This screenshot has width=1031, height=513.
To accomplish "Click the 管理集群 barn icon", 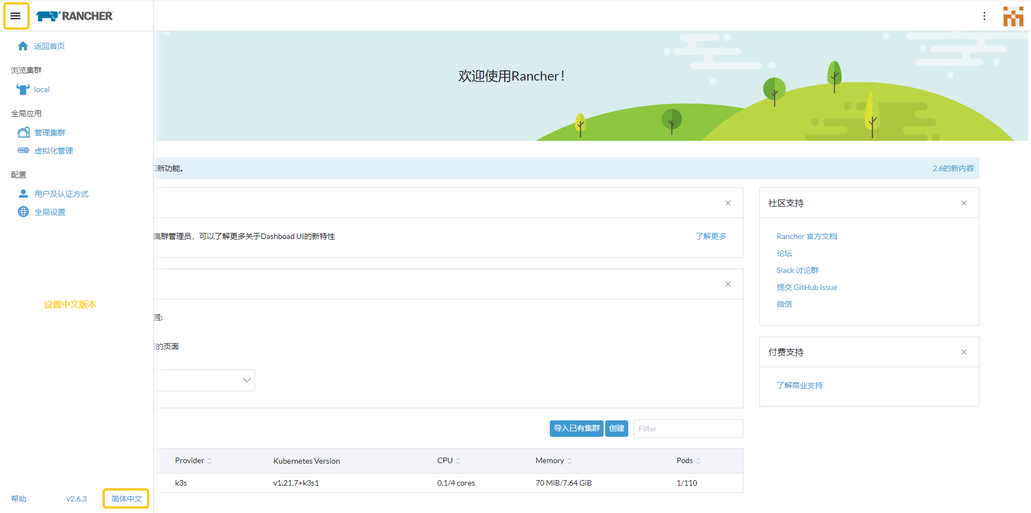I will [x=23, y=132].
